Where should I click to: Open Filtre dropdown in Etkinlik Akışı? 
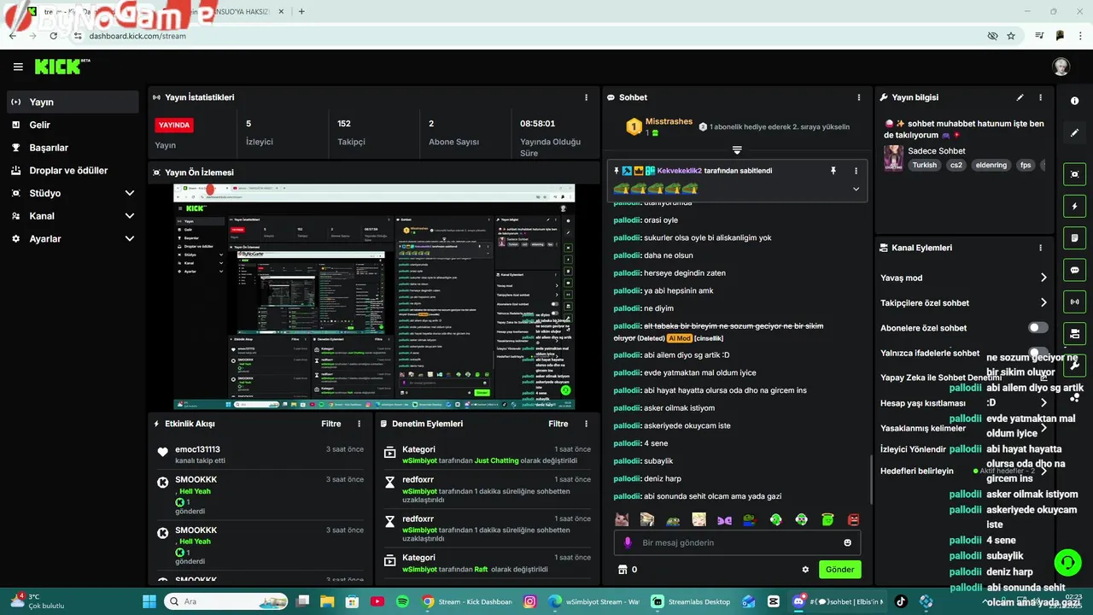pos(331,424)
